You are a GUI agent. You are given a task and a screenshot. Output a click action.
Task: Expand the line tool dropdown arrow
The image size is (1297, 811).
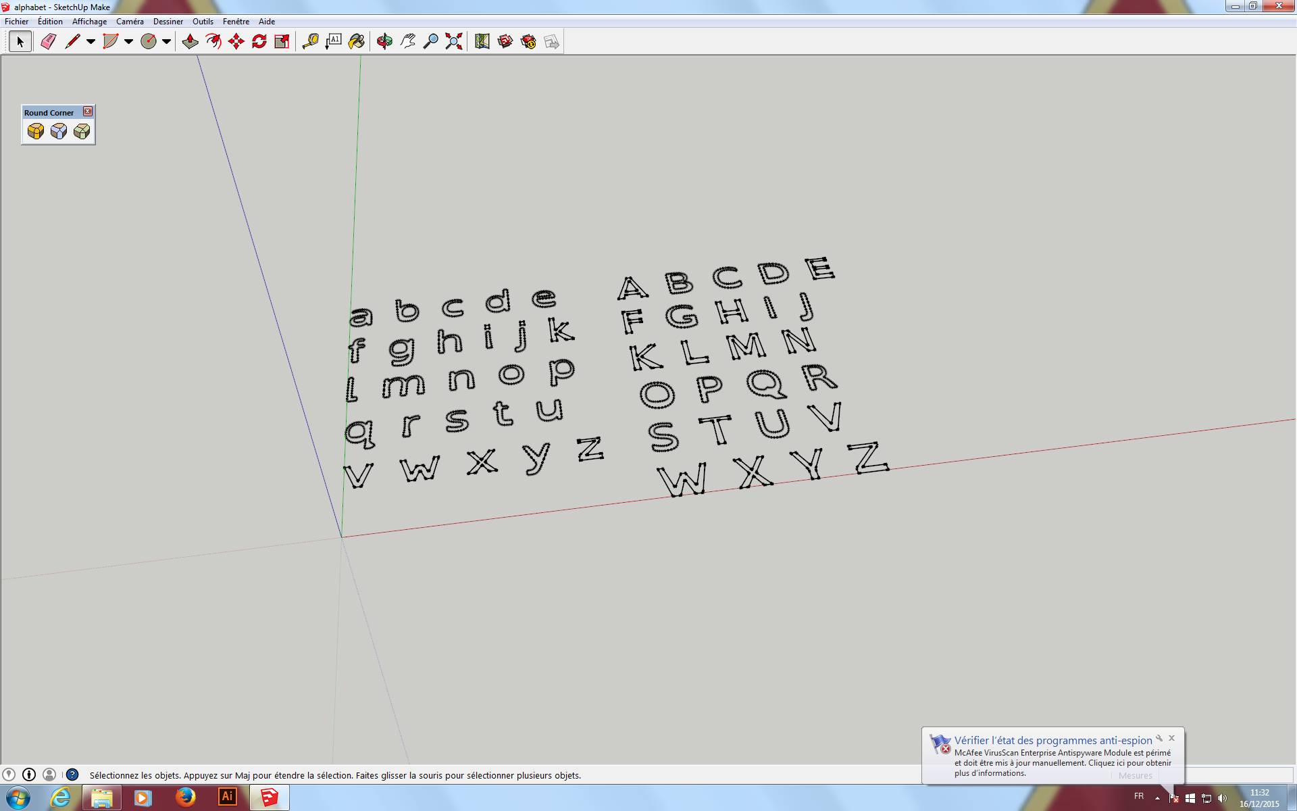pyautogui.click(x=91, y=42)
